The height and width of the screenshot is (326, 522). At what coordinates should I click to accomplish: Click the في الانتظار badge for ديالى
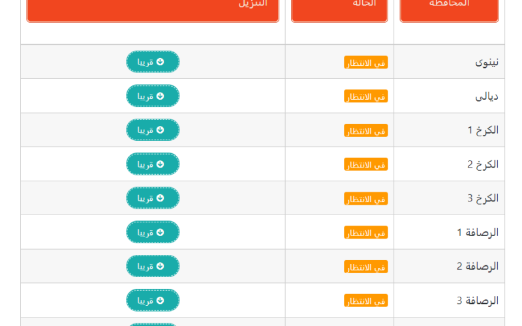366,96
